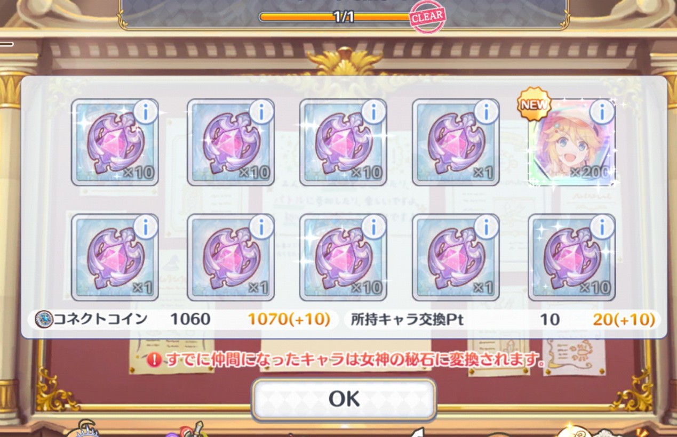Open info for fourth top-row stone x1
677x437 pixels.
486,112
